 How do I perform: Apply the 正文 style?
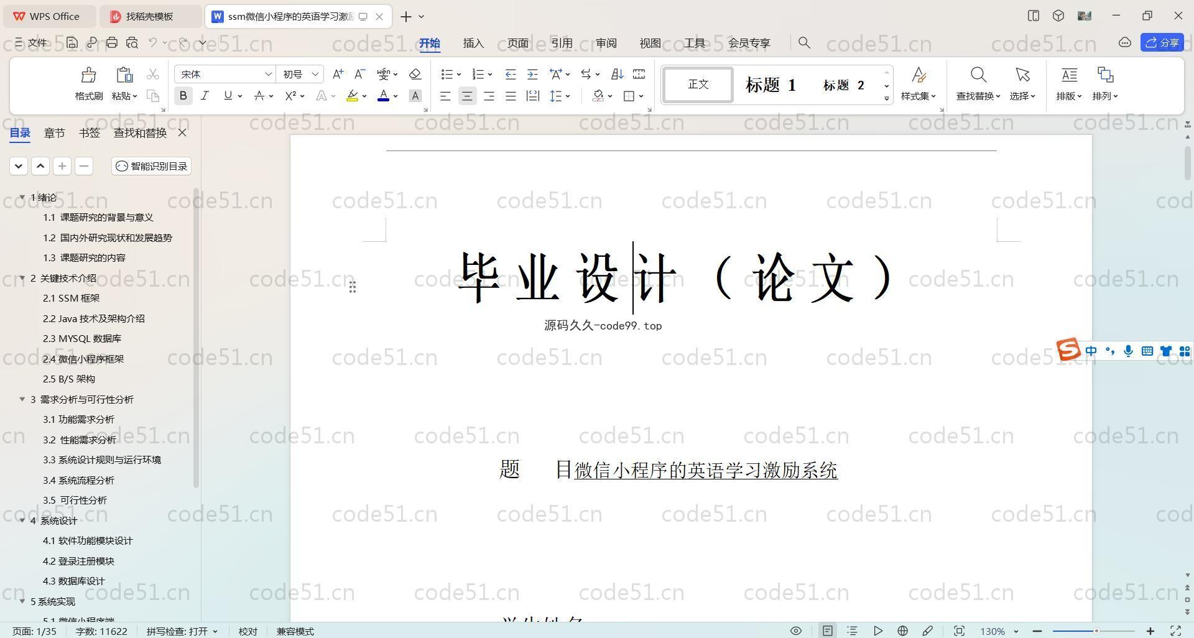pyautogui.click(x=698, y=85)
